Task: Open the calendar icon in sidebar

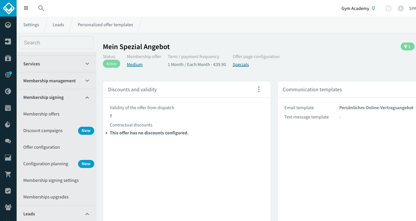Action: [x=8, y=108]
